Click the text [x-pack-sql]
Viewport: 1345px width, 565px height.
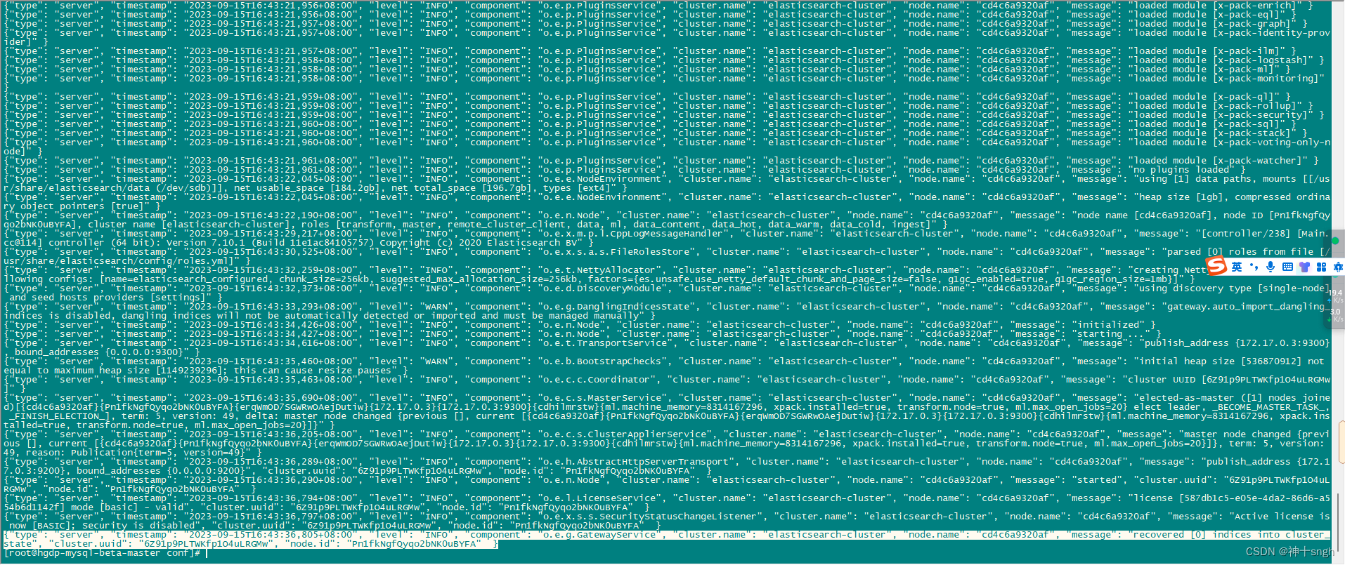[x=1248, y=124]
